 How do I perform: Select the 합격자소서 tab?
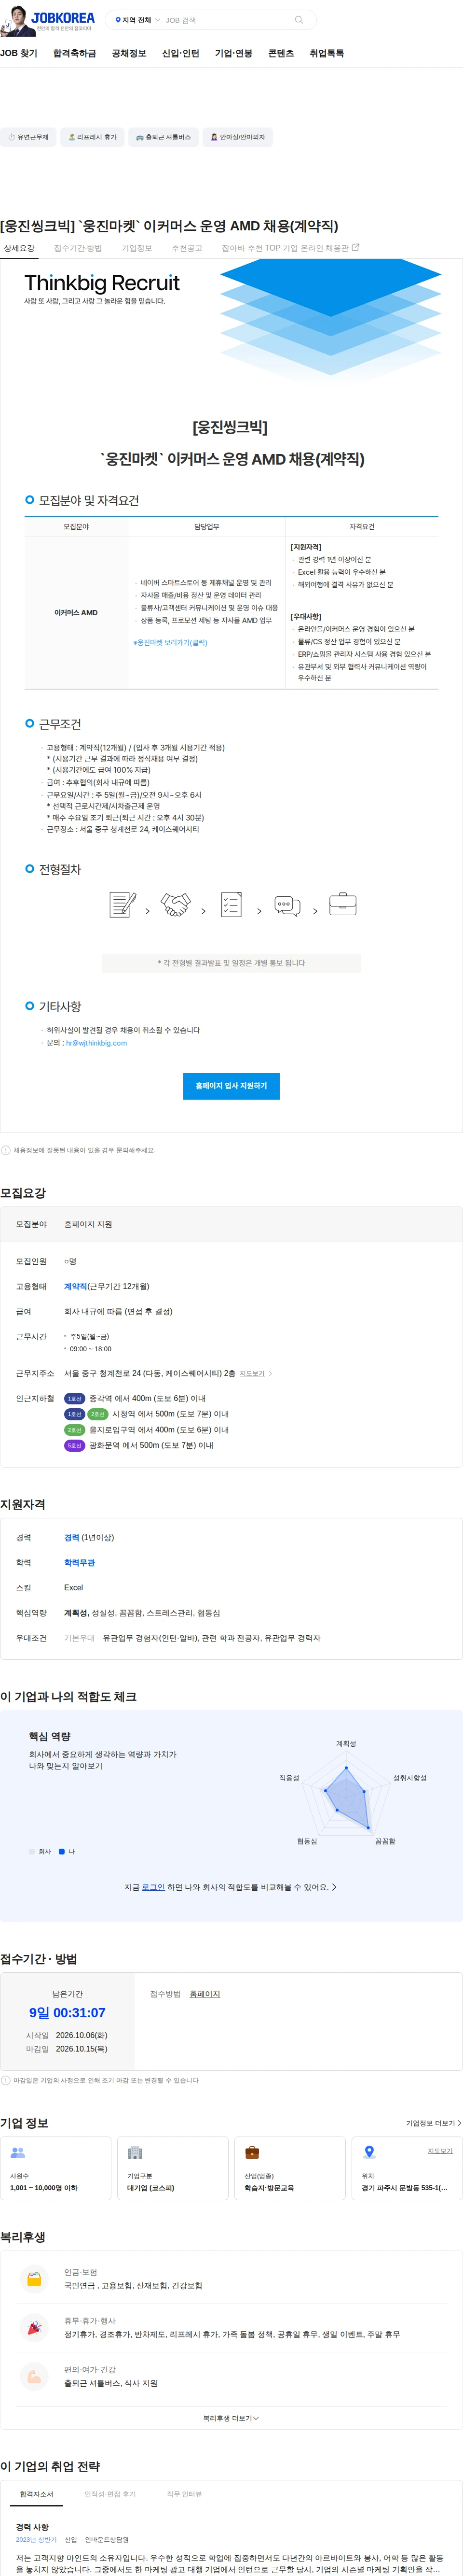[37, 2494]
